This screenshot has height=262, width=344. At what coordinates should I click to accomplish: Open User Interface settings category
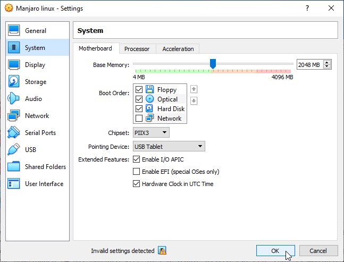[38, 183]
